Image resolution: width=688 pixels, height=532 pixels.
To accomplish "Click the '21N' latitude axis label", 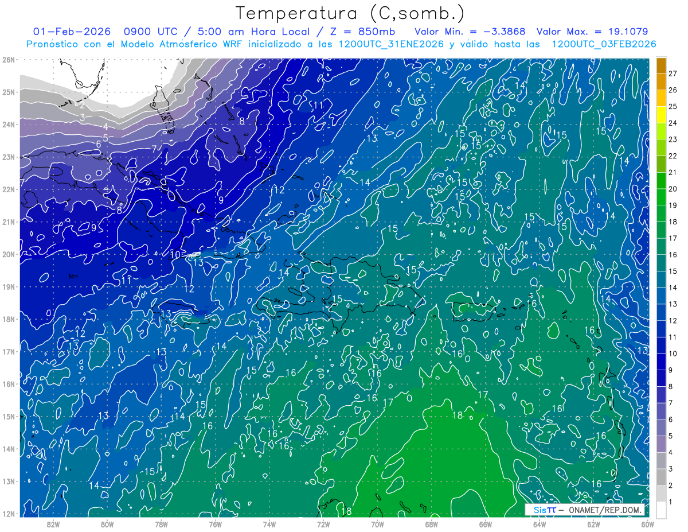I will 8,222.
